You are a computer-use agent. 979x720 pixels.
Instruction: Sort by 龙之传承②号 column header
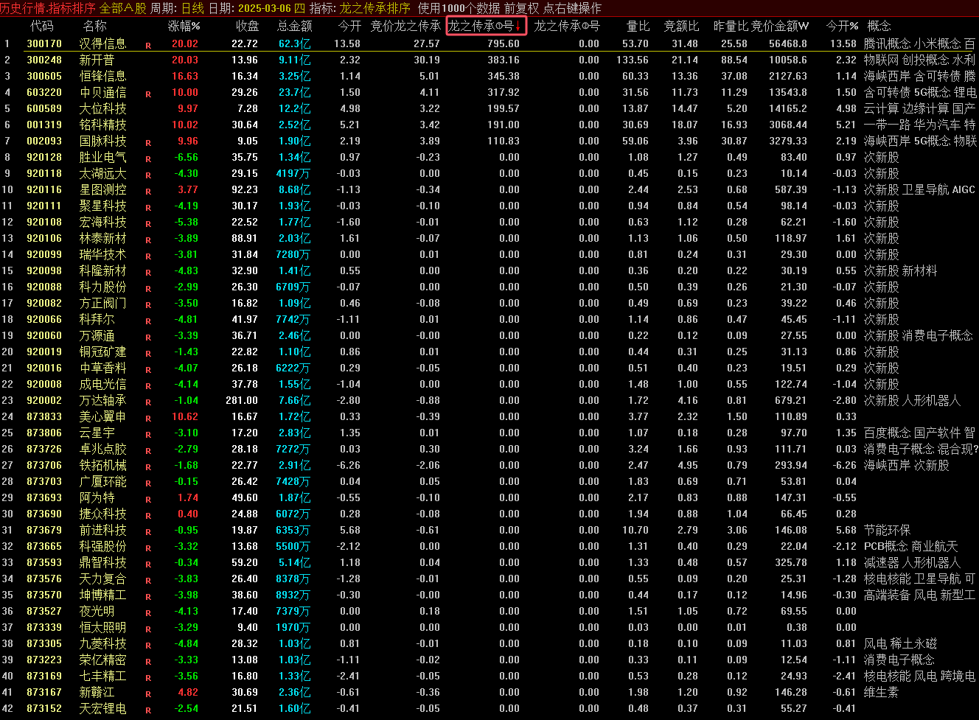coord(567,26)
